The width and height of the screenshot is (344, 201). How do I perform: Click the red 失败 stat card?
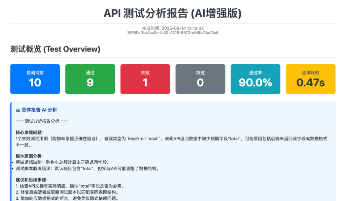(145, 79)
